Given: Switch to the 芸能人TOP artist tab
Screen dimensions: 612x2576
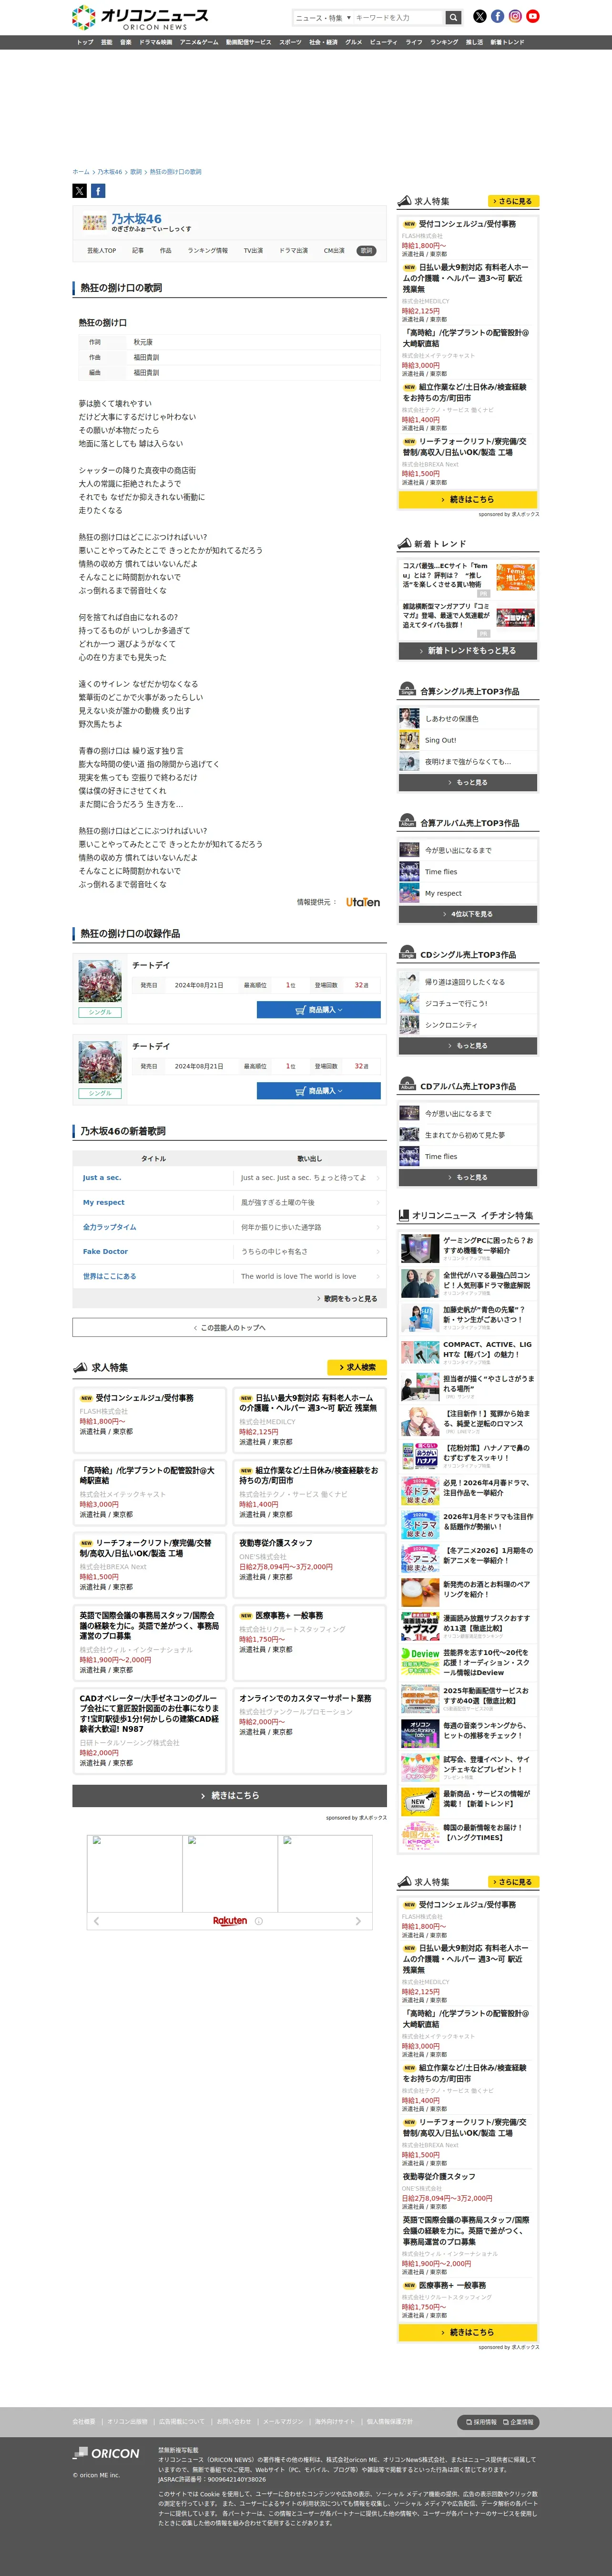Looking at the screenshot, I should 101,251.
